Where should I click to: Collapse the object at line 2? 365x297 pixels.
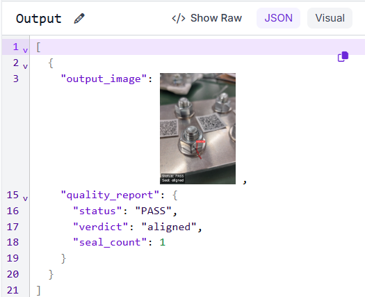click(25, 66)
